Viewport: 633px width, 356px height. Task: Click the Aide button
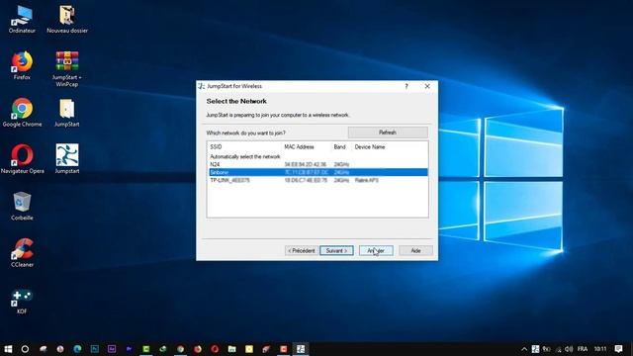click(415, 250)
